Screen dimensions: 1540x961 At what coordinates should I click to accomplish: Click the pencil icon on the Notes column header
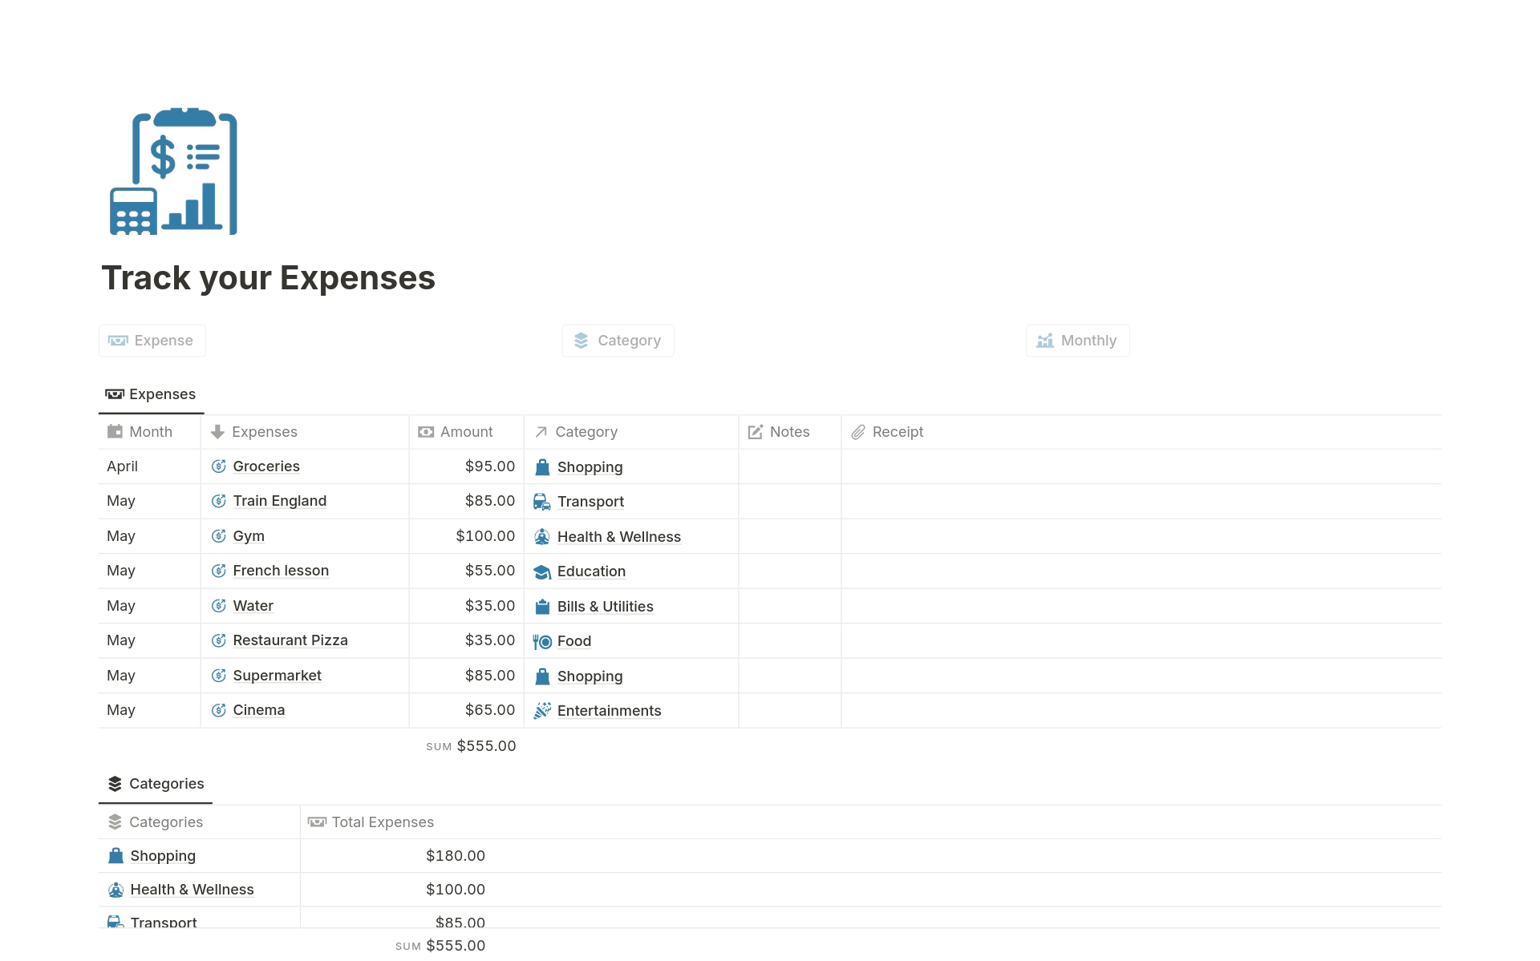tap(754, 431)
